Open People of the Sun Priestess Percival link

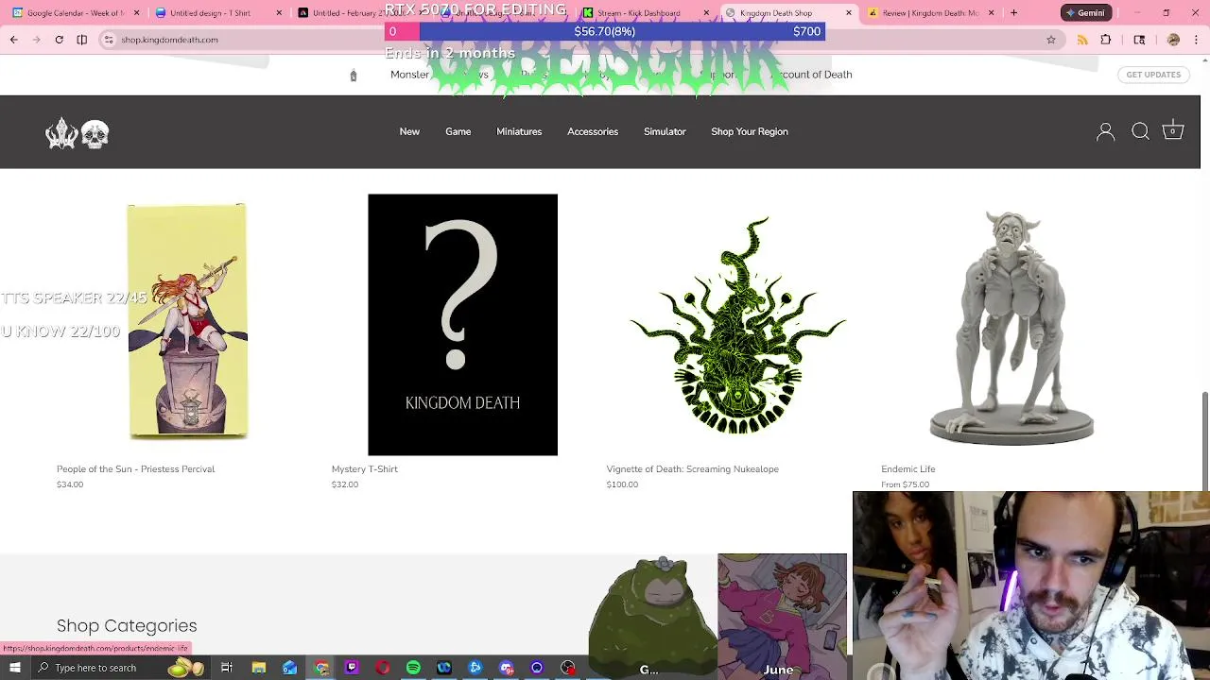135,469
